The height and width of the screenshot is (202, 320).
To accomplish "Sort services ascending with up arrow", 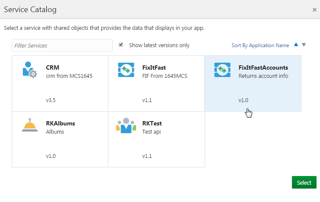I will pos(296,45).
